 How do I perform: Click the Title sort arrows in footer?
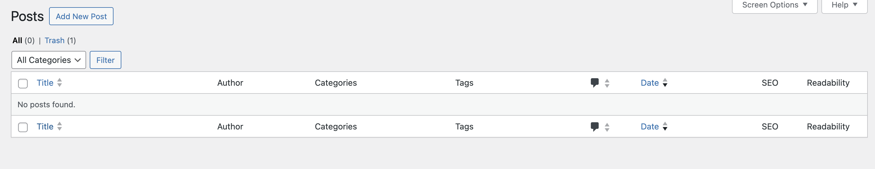(x=59, y=126)
